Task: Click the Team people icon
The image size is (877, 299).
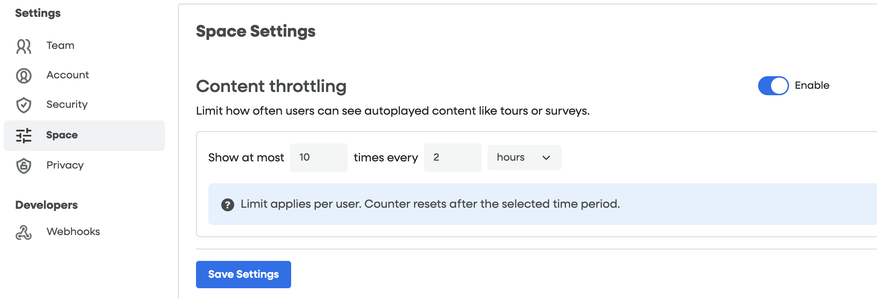Action: coord(24,46)
